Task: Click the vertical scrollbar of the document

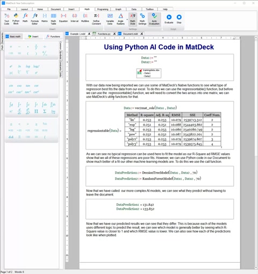Action: (x=256, y=152)
